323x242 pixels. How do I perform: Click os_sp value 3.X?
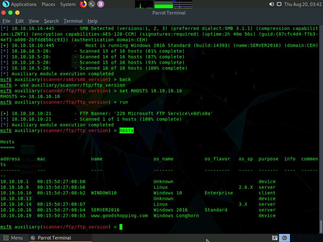tap(243, 204)
